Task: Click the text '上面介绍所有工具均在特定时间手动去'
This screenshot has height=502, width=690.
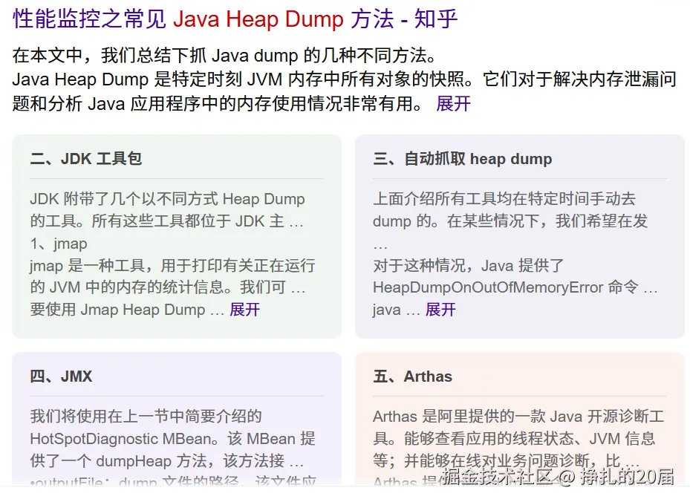Action: click(x=504, y=199)
